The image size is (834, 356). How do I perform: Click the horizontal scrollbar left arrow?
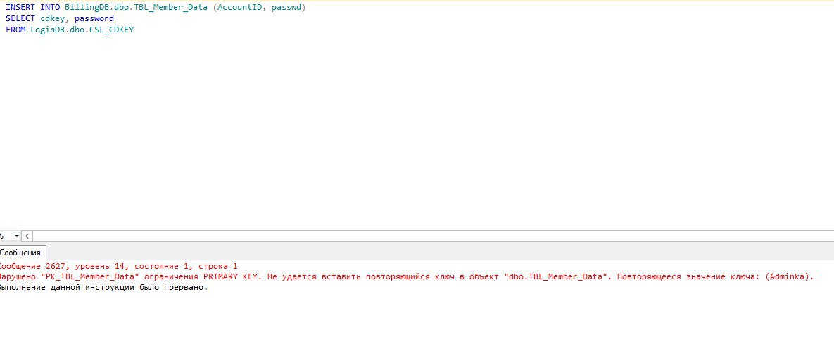(27, 236)
